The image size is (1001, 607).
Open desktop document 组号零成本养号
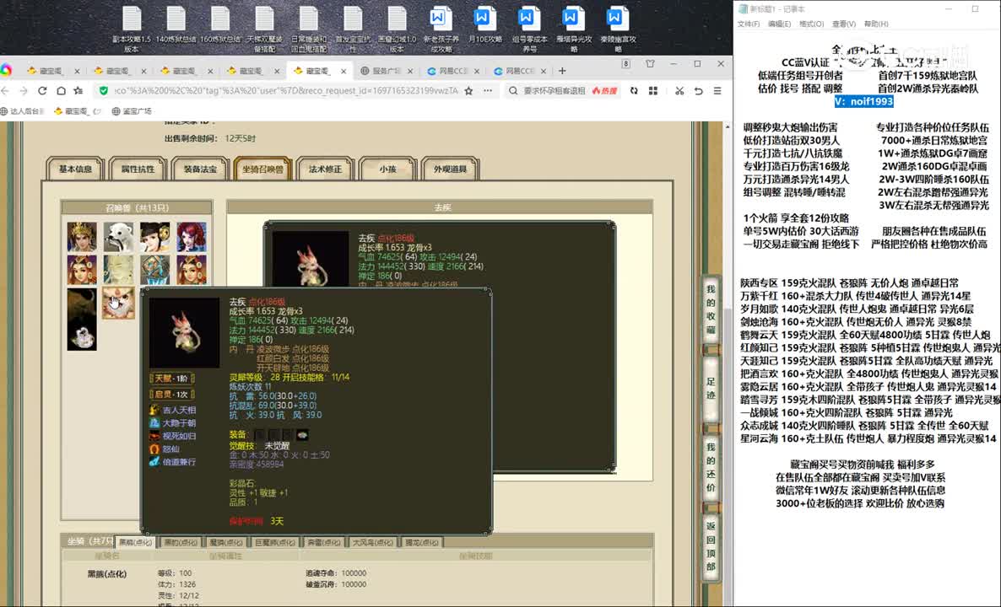529,29
